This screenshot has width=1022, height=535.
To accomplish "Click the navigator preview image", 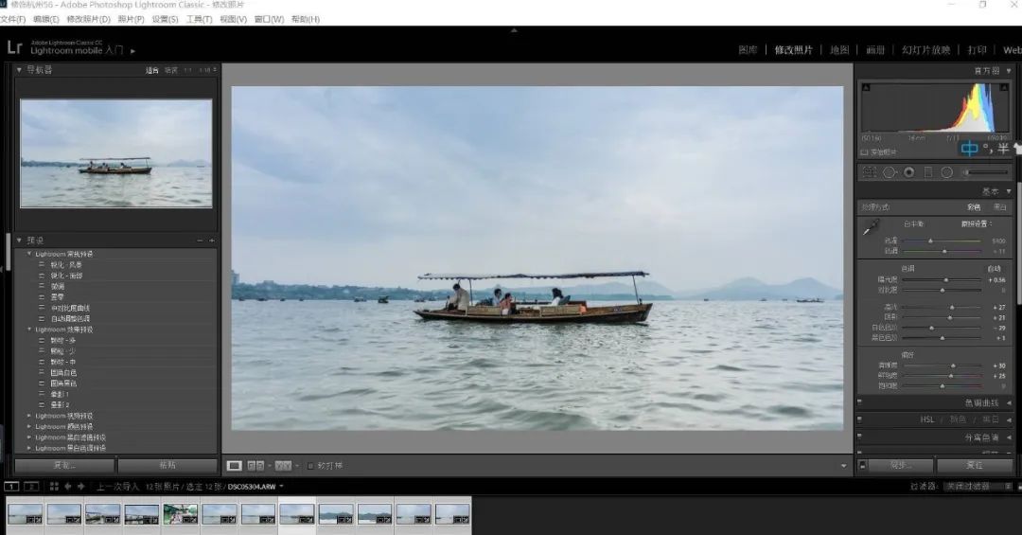I will (x=116, y=153).
